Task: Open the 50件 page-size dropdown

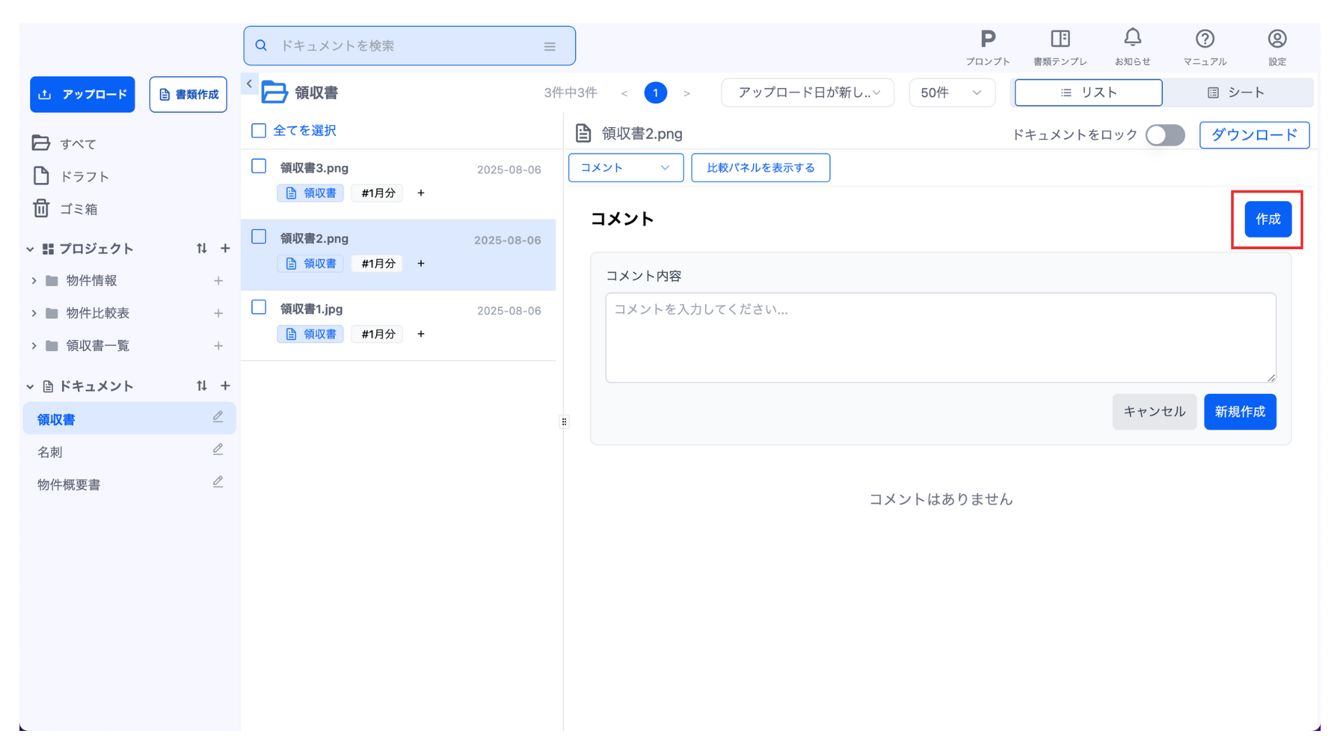Action: [951, 93]
